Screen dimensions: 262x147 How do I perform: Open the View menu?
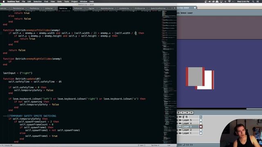pyautogui.click(x=52, y=2)
